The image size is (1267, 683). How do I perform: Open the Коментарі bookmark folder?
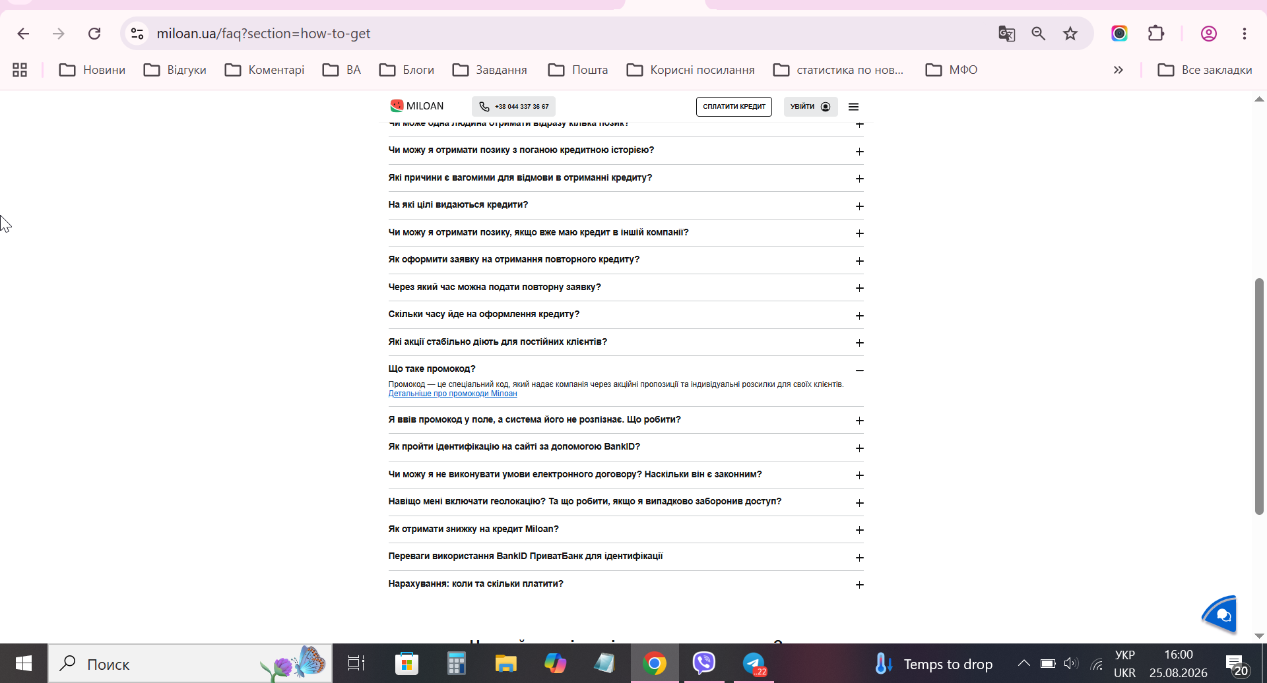265,70
